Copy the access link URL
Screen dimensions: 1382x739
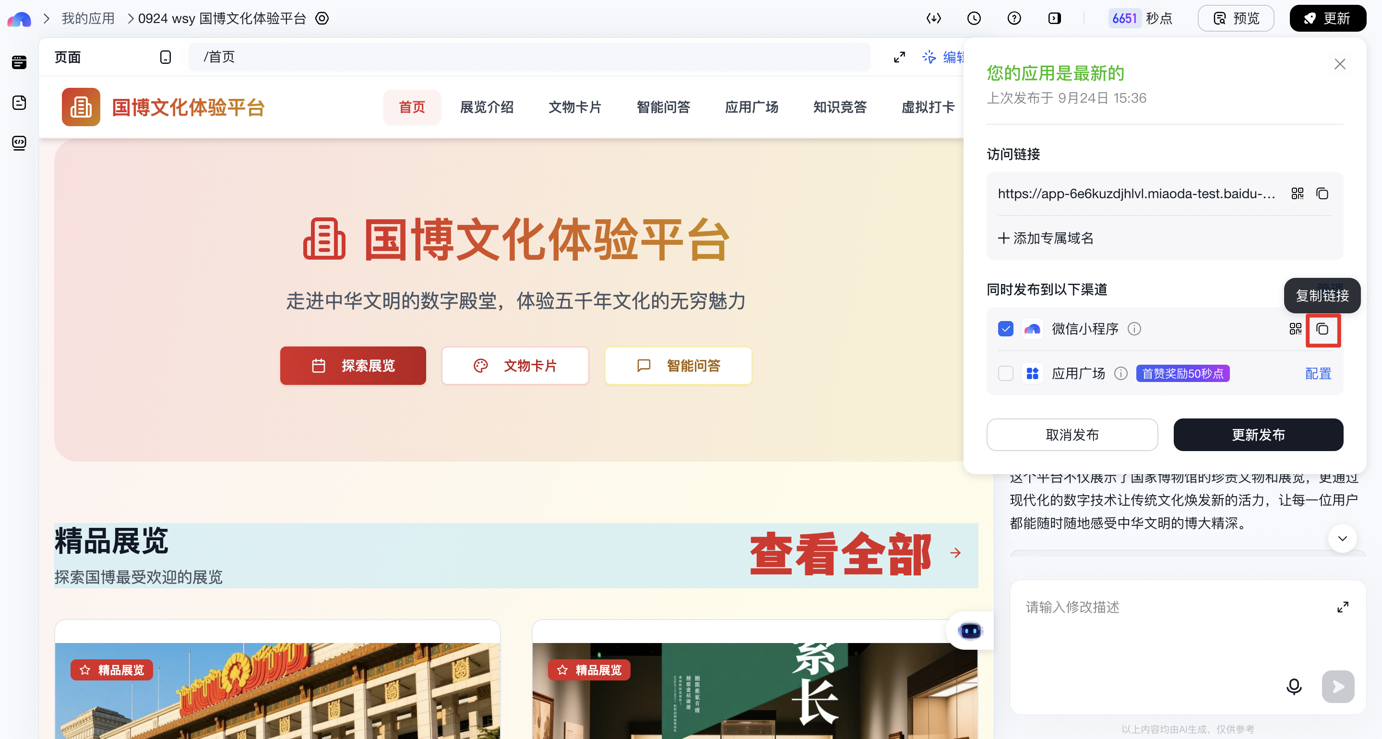coord(1322,194)
